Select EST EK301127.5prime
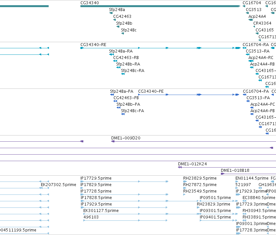276x235 pixels. click(x=141, y=214)
